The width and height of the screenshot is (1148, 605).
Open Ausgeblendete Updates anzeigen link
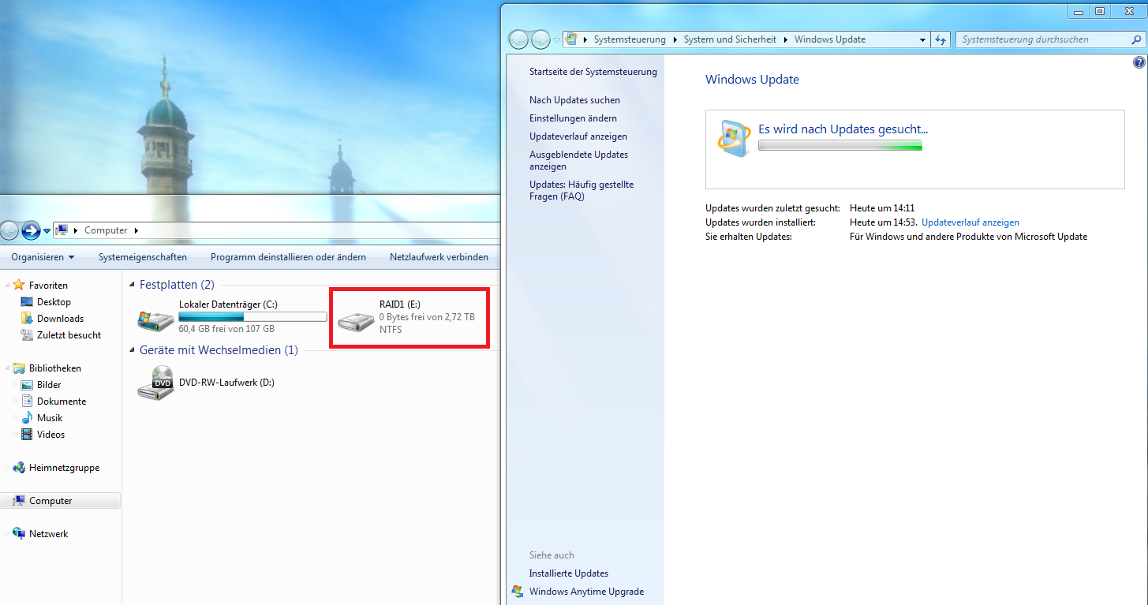(x=578, y=160)
